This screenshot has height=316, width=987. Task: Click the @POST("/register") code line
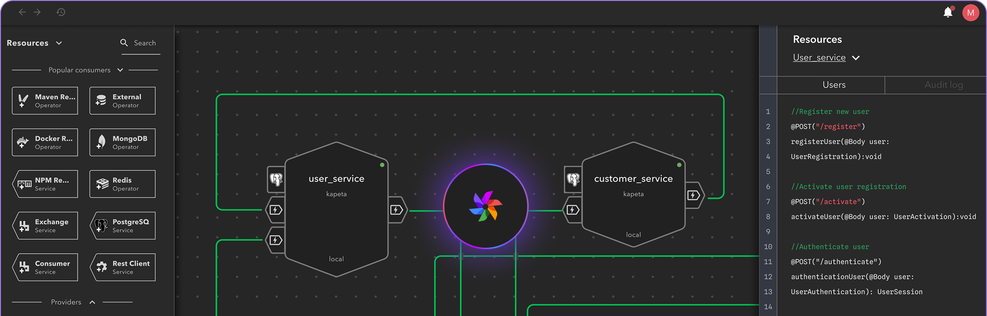[x=828, y=126]
